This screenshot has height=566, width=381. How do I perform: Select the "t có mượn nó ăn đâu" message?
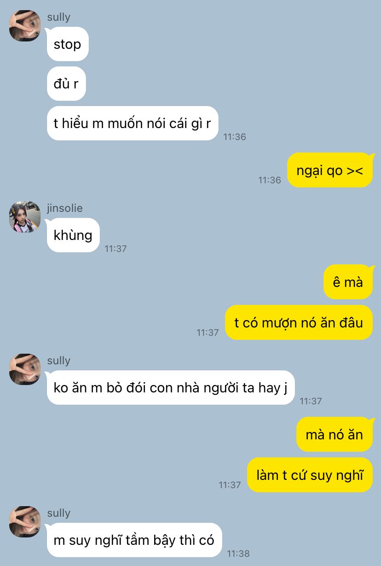[x=299, y=322]
